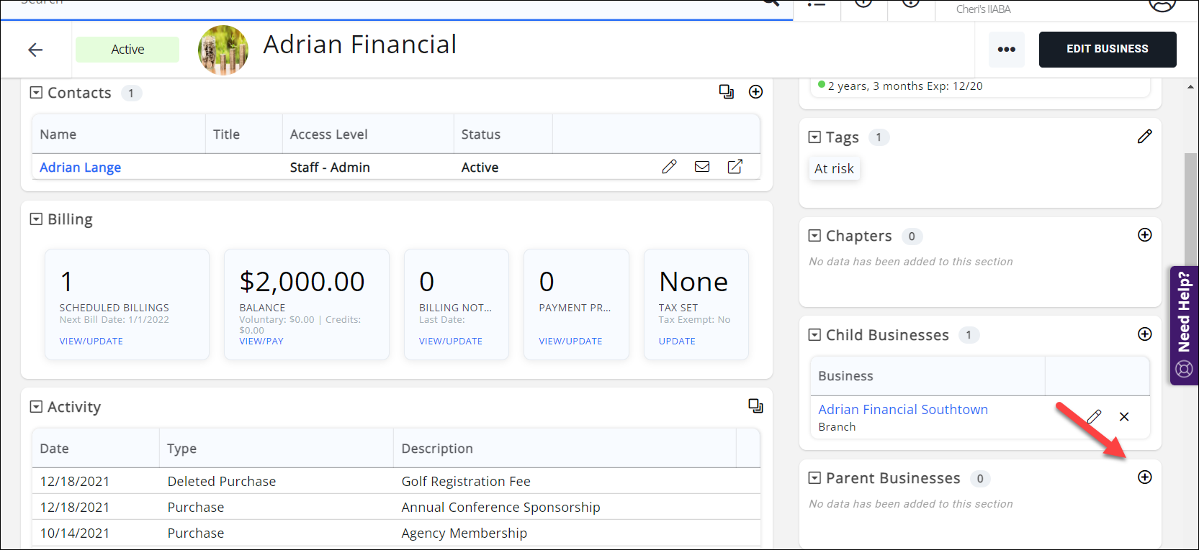Email Adrian Lange using envelope icon
The width and height of the screenshot is (1199, 550).
tap(702, 167)
